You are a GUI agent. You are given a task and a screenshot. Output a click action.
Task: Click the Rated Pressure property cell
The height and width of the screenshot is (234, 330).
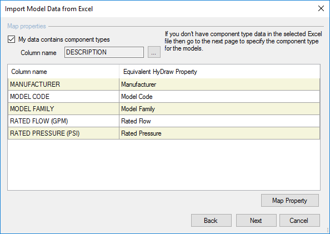(219, 133)
